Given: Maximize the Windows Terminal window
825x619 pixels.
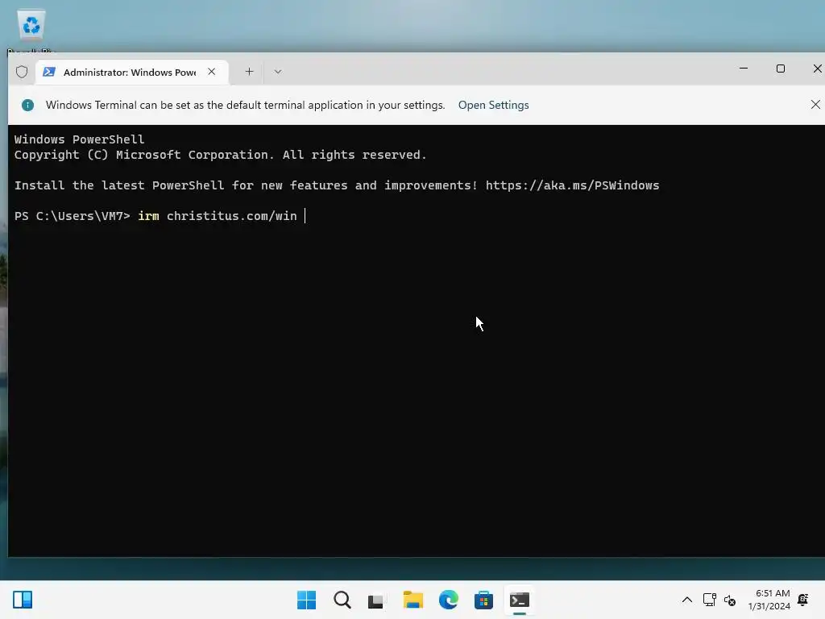Looking at the screenshot, I should [780, 69].
